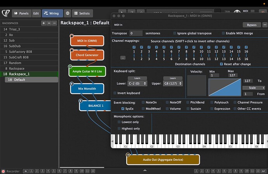Click the velocity To value 127 field
The width and height of the screenshot is (268, 174).
(x=248, y=81)
